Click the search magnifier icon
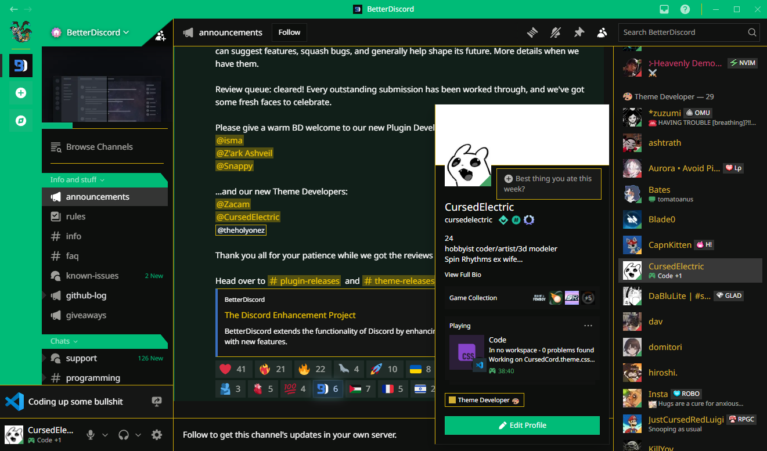 pyautogui.click(x=752, y=33)
